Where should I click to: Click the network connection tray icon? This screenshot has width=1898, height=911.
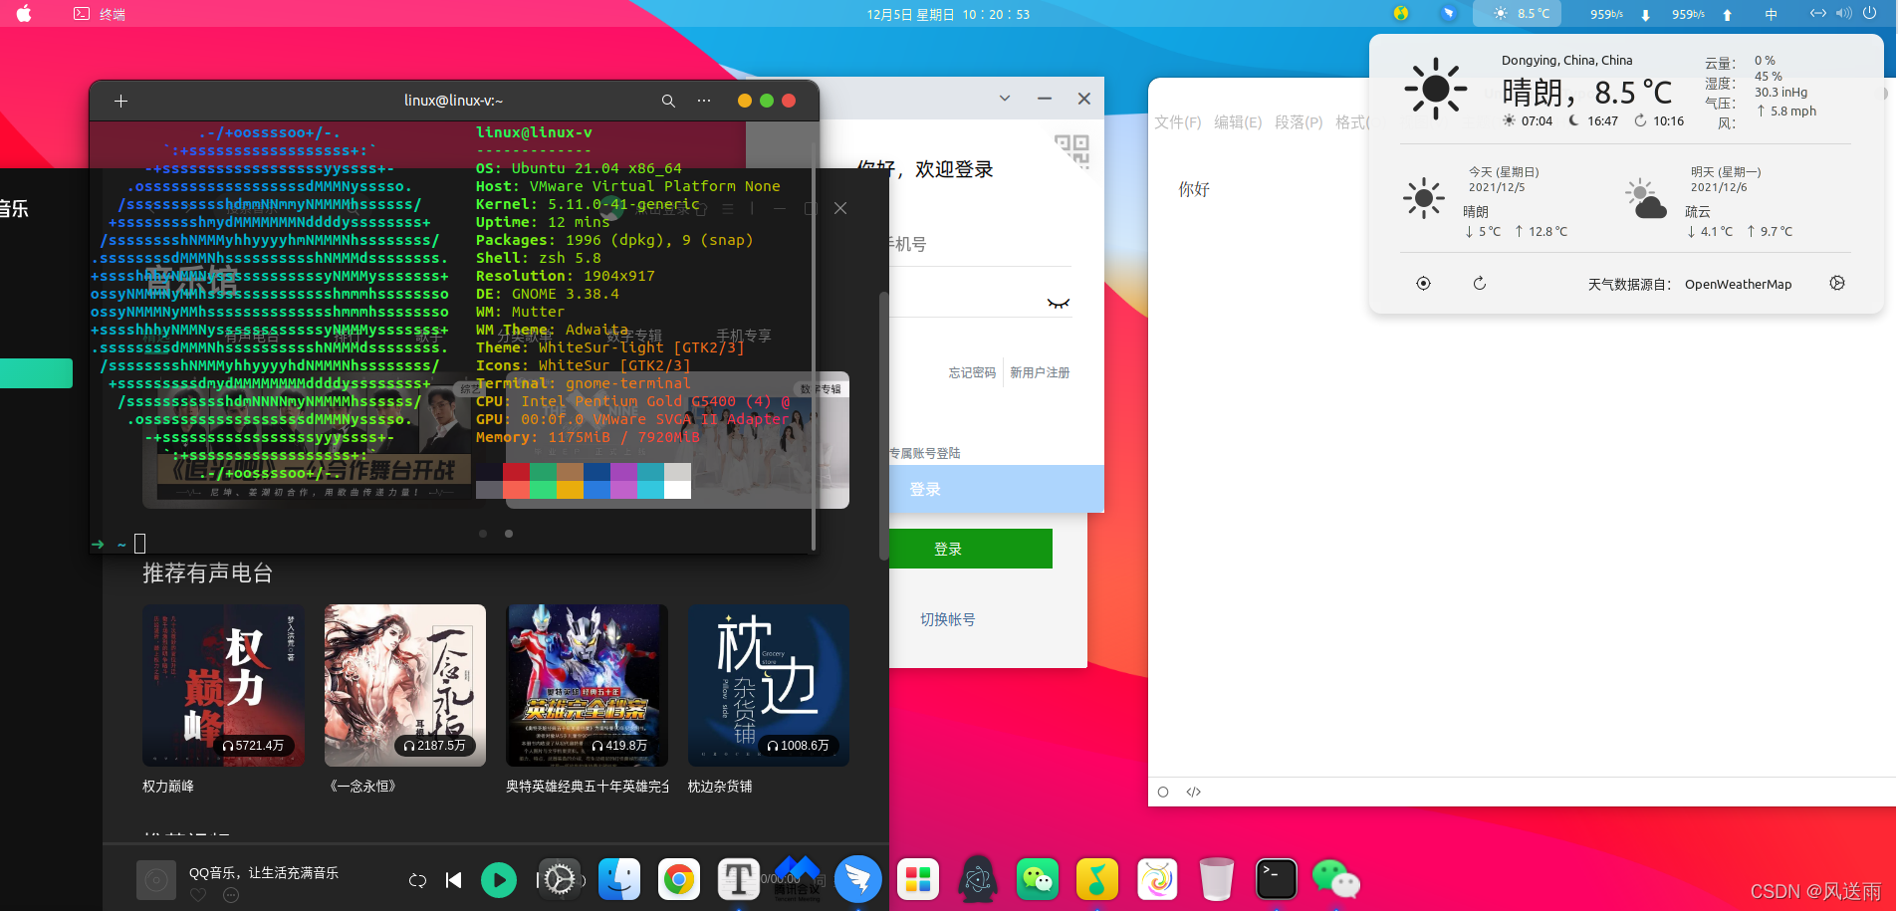tap(1818, 14)
